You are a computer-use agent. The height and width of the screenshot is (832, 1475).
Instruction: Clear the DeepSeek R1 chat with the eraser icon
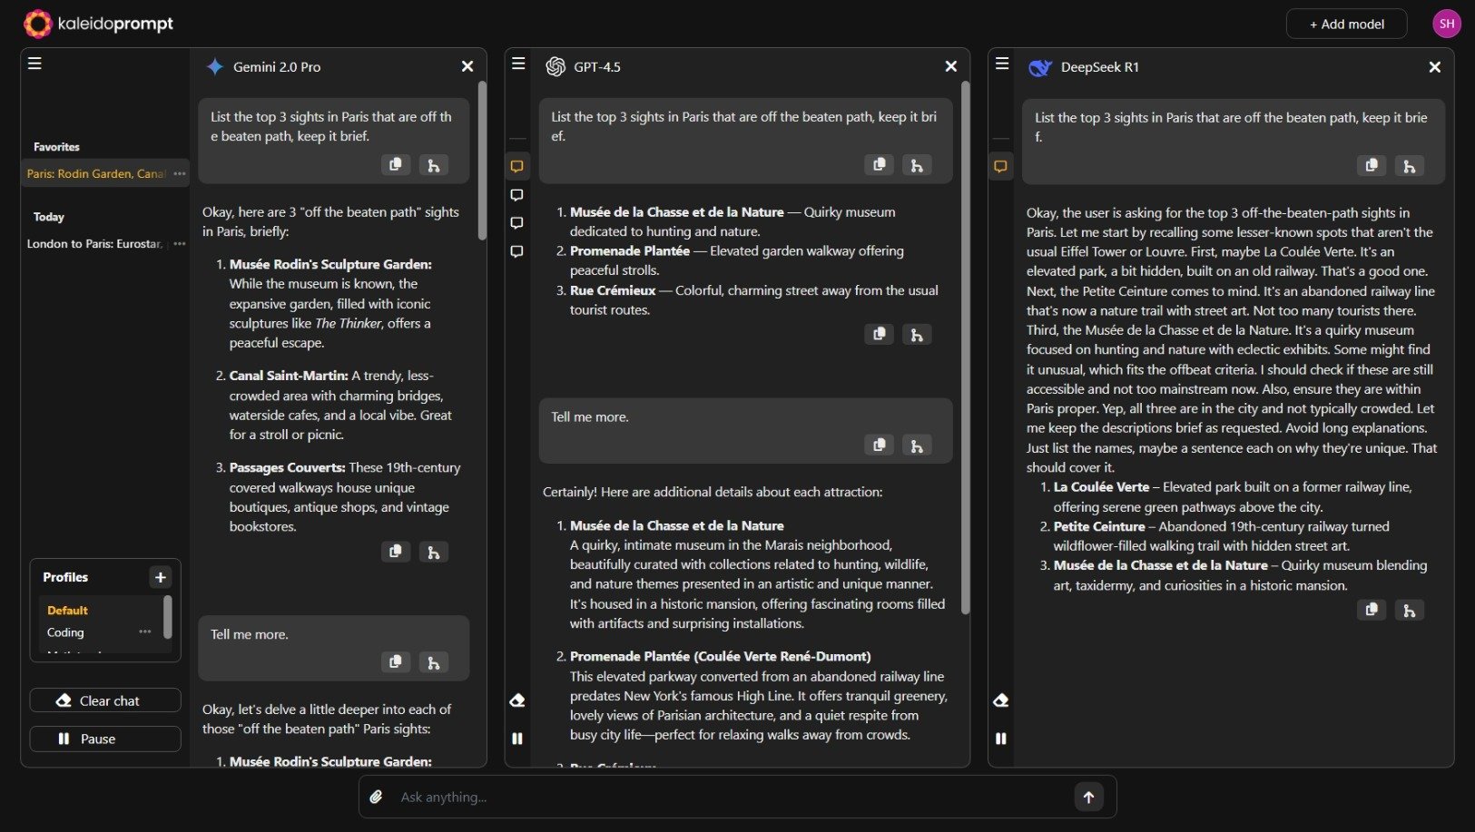pyautogui.click(x=1001, y=700)
